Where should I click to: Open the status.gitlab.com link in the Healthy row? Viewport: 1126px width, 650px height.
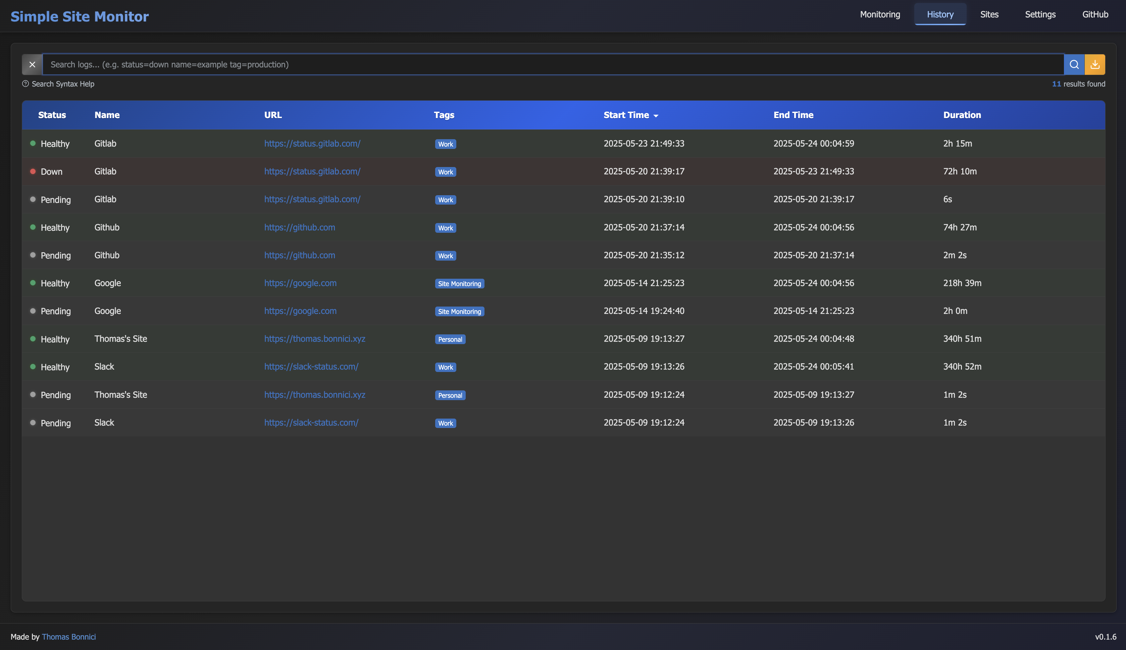coord(312,143)
